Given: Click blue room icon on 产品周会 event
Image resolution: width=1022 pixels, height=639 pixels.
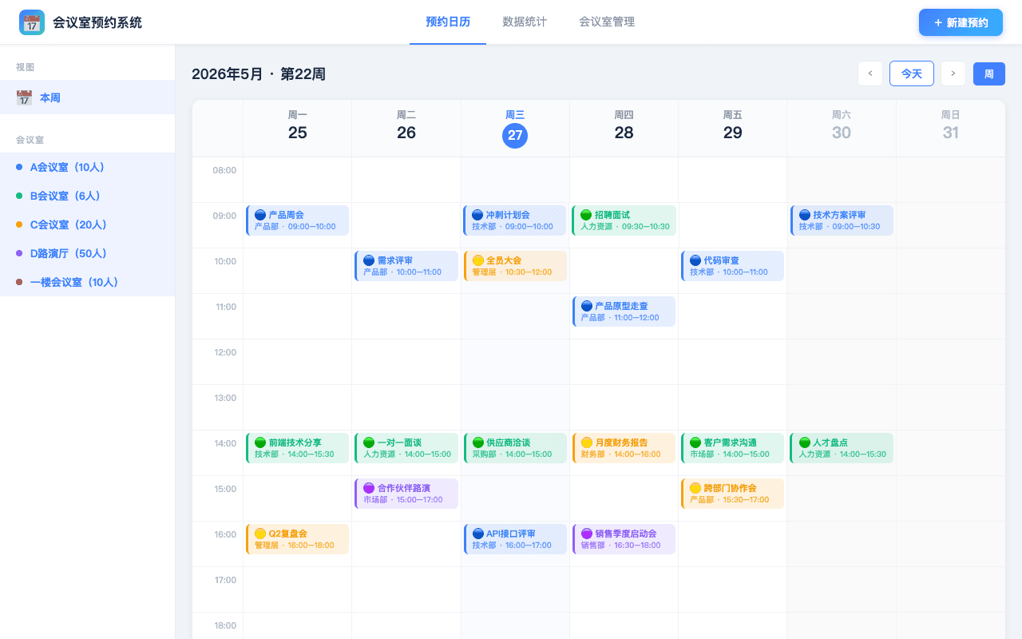Looking at the screenshot, I should (x=260, y=215).
